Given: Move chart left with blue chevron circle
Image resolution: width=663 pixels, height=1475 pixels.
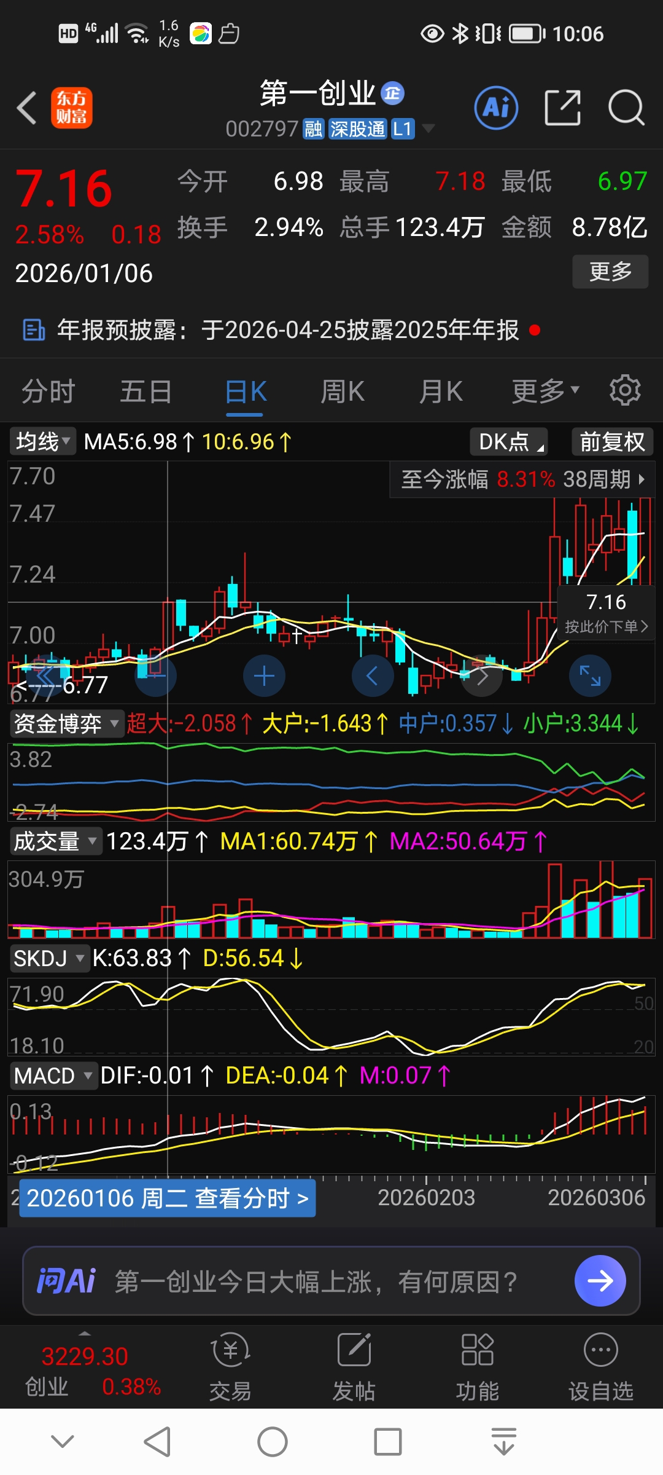Looking at the screenshot, I should pos(373,676).
